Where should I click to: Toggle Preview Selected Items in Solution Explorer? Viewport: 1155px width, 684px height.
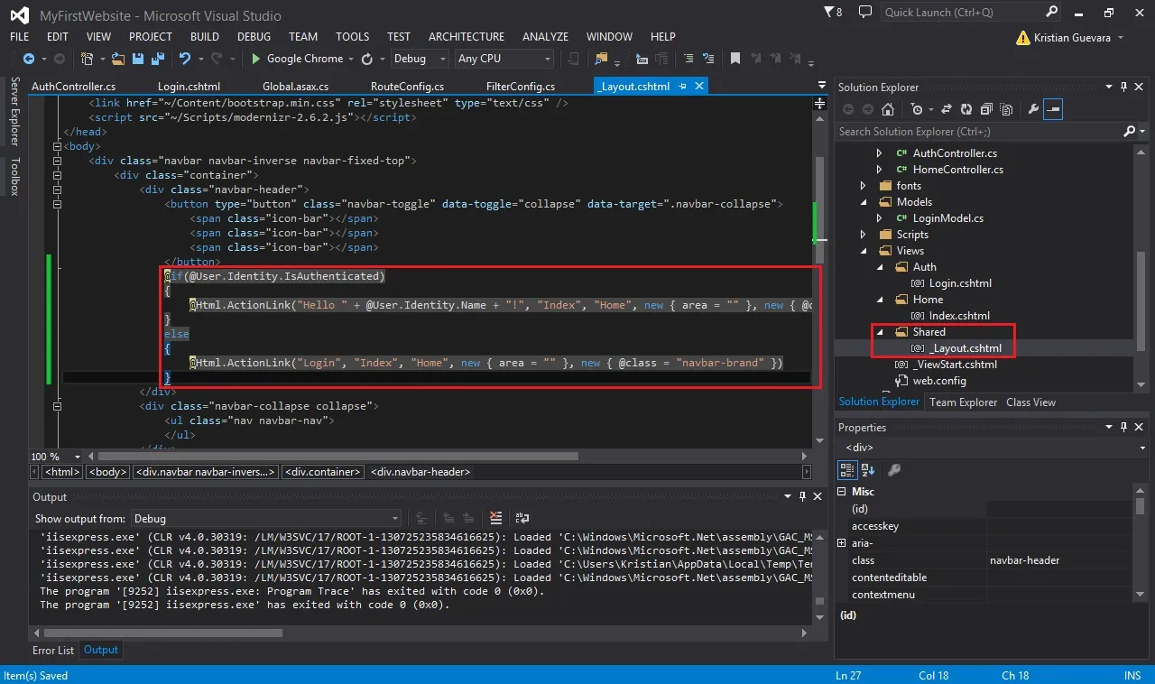(x=1054, y=109)
